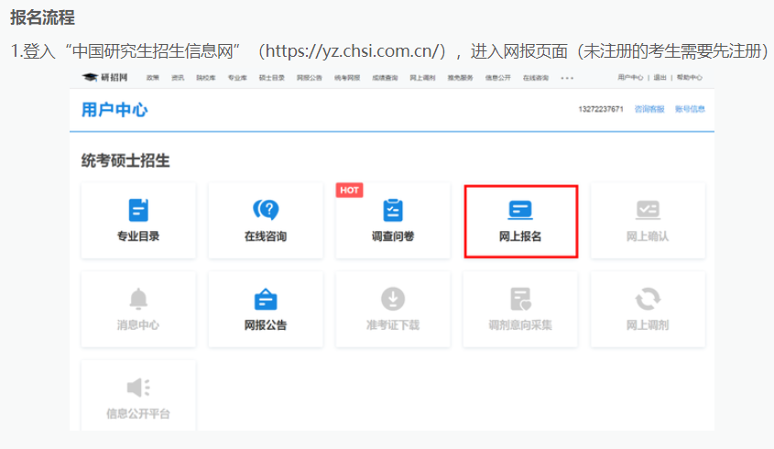Open the 调查问卷 clipboard icon
This screenshot has height=449, width=774.
click(x=393, y=210)
